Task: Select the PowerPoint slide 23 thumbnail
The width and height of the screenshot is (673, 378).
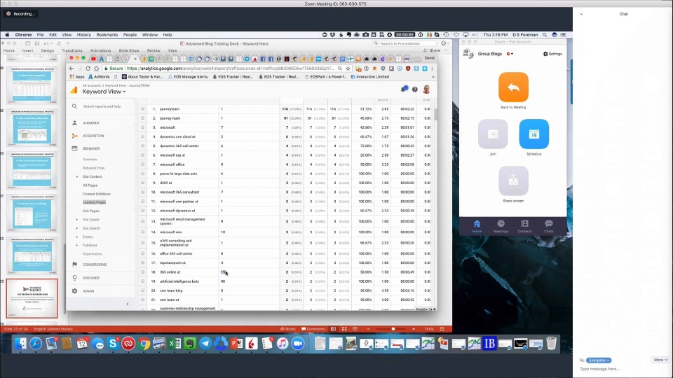Action: click(32, 299)
